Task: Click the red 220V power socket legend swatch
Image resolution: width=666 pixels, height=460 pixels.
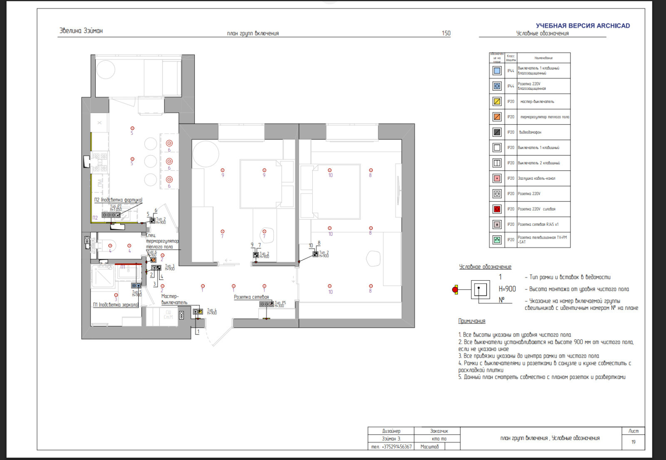Action: 497,209
